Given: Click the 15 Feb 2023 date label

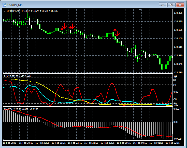Looking at the screenshot, I should pyautogui.click(x=9, y=143).
